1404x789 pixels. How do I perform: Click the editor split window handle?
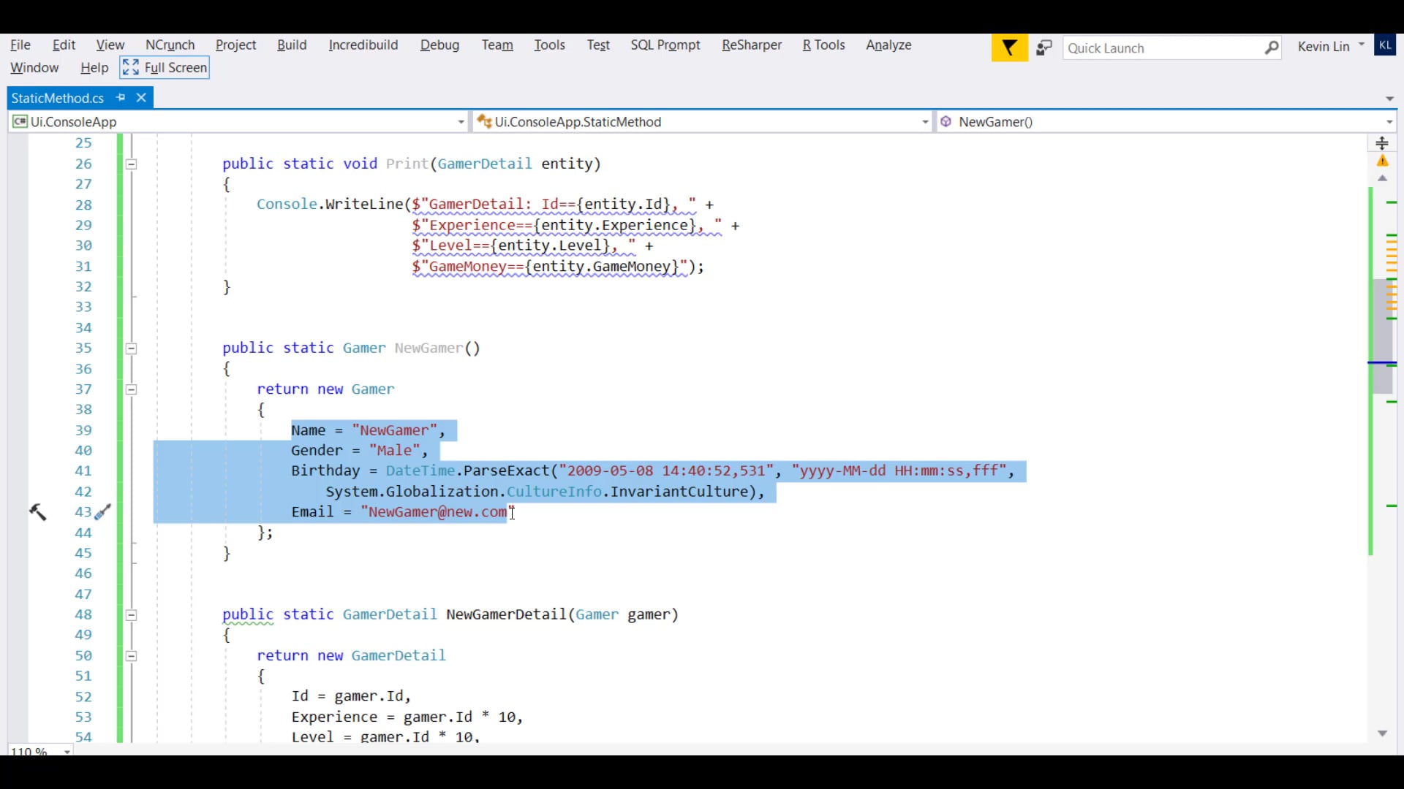pos(1382,143)
